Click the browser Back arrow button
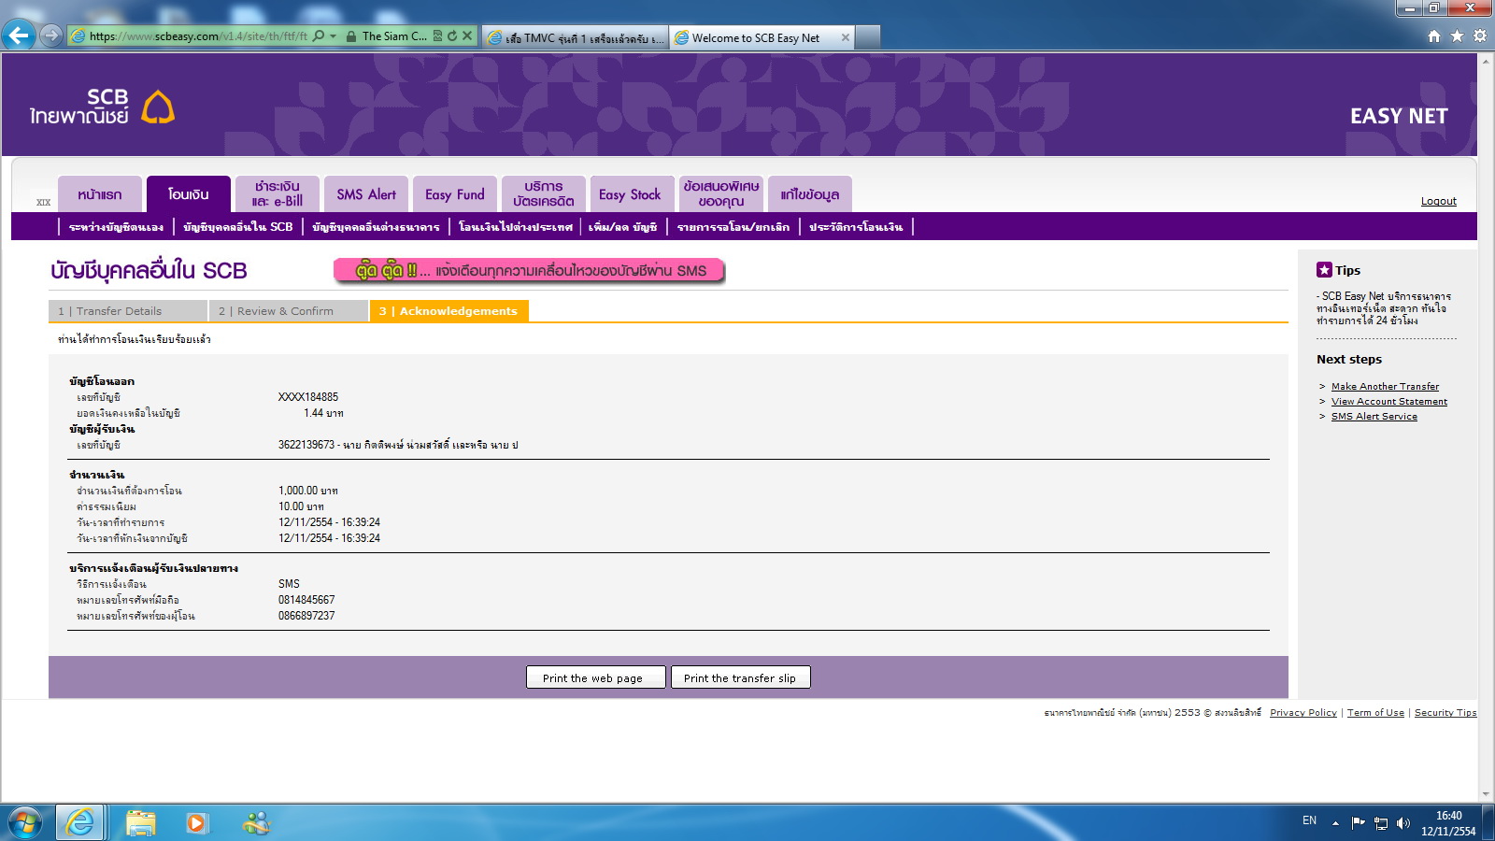This screenshot has width=1495, height=841. [19, 36]
